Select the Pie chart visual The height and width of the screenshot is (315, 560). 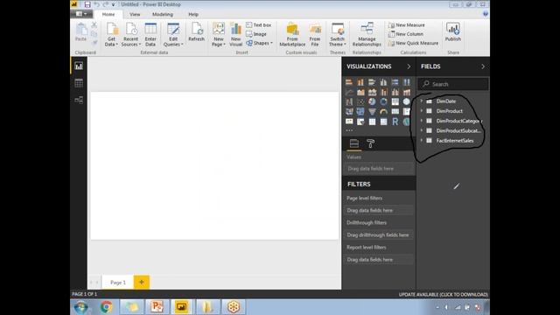click(372, 101)
